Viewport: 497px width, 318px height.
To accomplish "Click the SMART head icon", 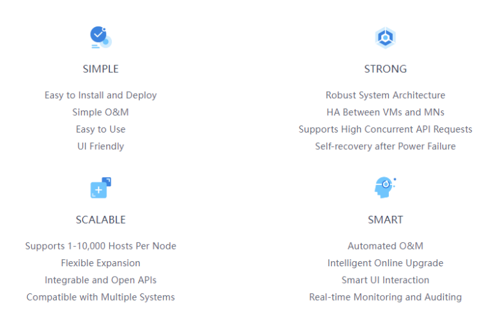I will (385, 187).
